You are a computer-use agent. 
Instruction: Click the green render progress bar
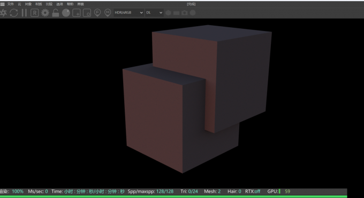pos(173,197)
